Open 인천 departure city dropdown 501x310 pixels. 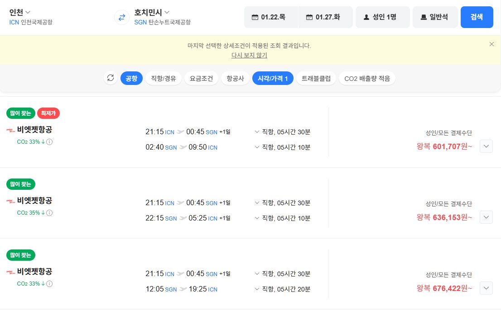pyautogui.click(x=20, y=12)
